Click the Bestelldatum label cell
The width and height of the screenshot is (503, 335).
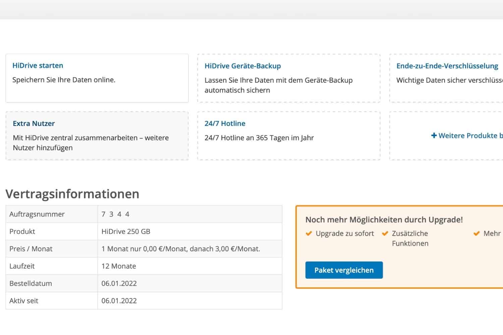(x=52, y=283)
